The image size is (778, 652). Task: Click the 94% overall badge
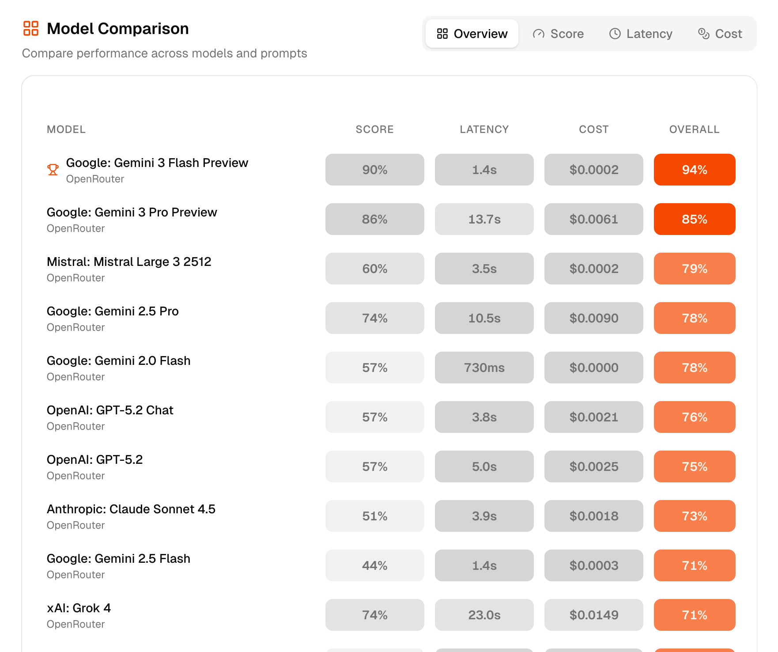point(695,170)
